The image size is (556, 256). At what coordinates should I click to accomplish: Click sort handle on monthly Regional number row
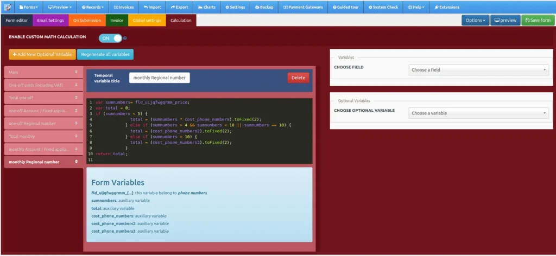tap(76, 162)
